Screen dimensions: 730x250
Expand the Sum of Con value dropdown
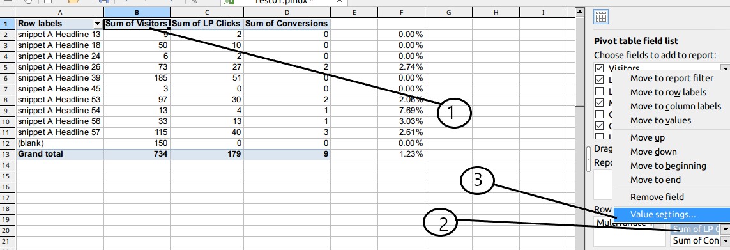click(x=725, y=241)
